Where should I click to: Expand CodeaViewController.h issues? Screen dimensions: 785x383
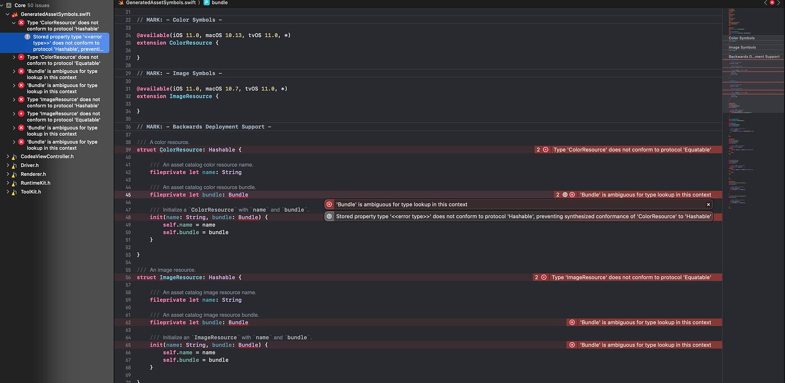point(8,156)
